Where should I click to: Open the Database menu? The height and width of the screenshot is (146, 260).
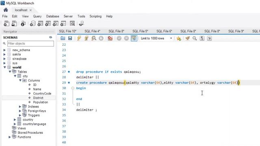click(x=52, y=16)
